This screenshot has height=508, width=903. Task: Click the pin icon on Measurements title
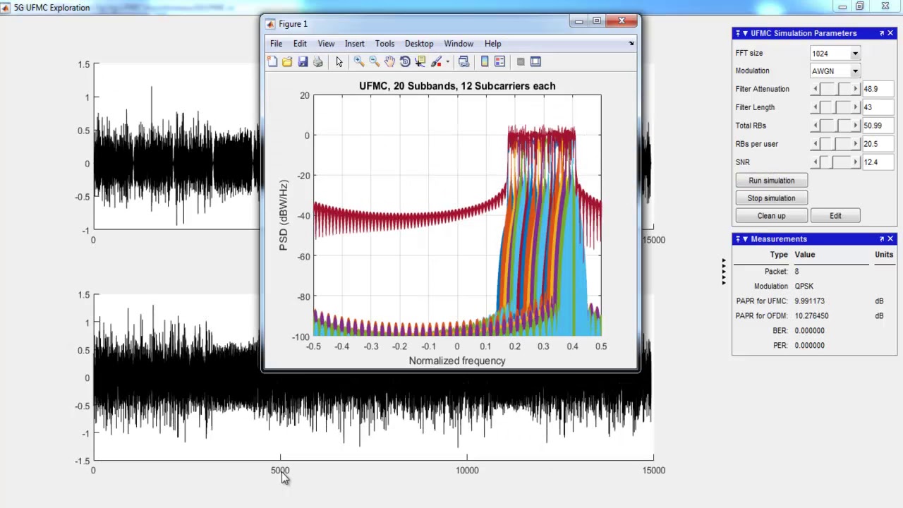(x=738, y=239)
